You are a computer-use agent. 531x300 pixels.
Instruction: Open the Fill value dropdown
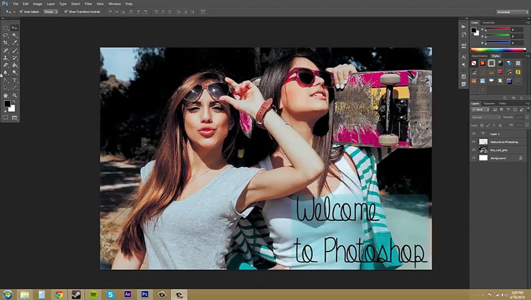pyautogui.click(x=527, y=125)
